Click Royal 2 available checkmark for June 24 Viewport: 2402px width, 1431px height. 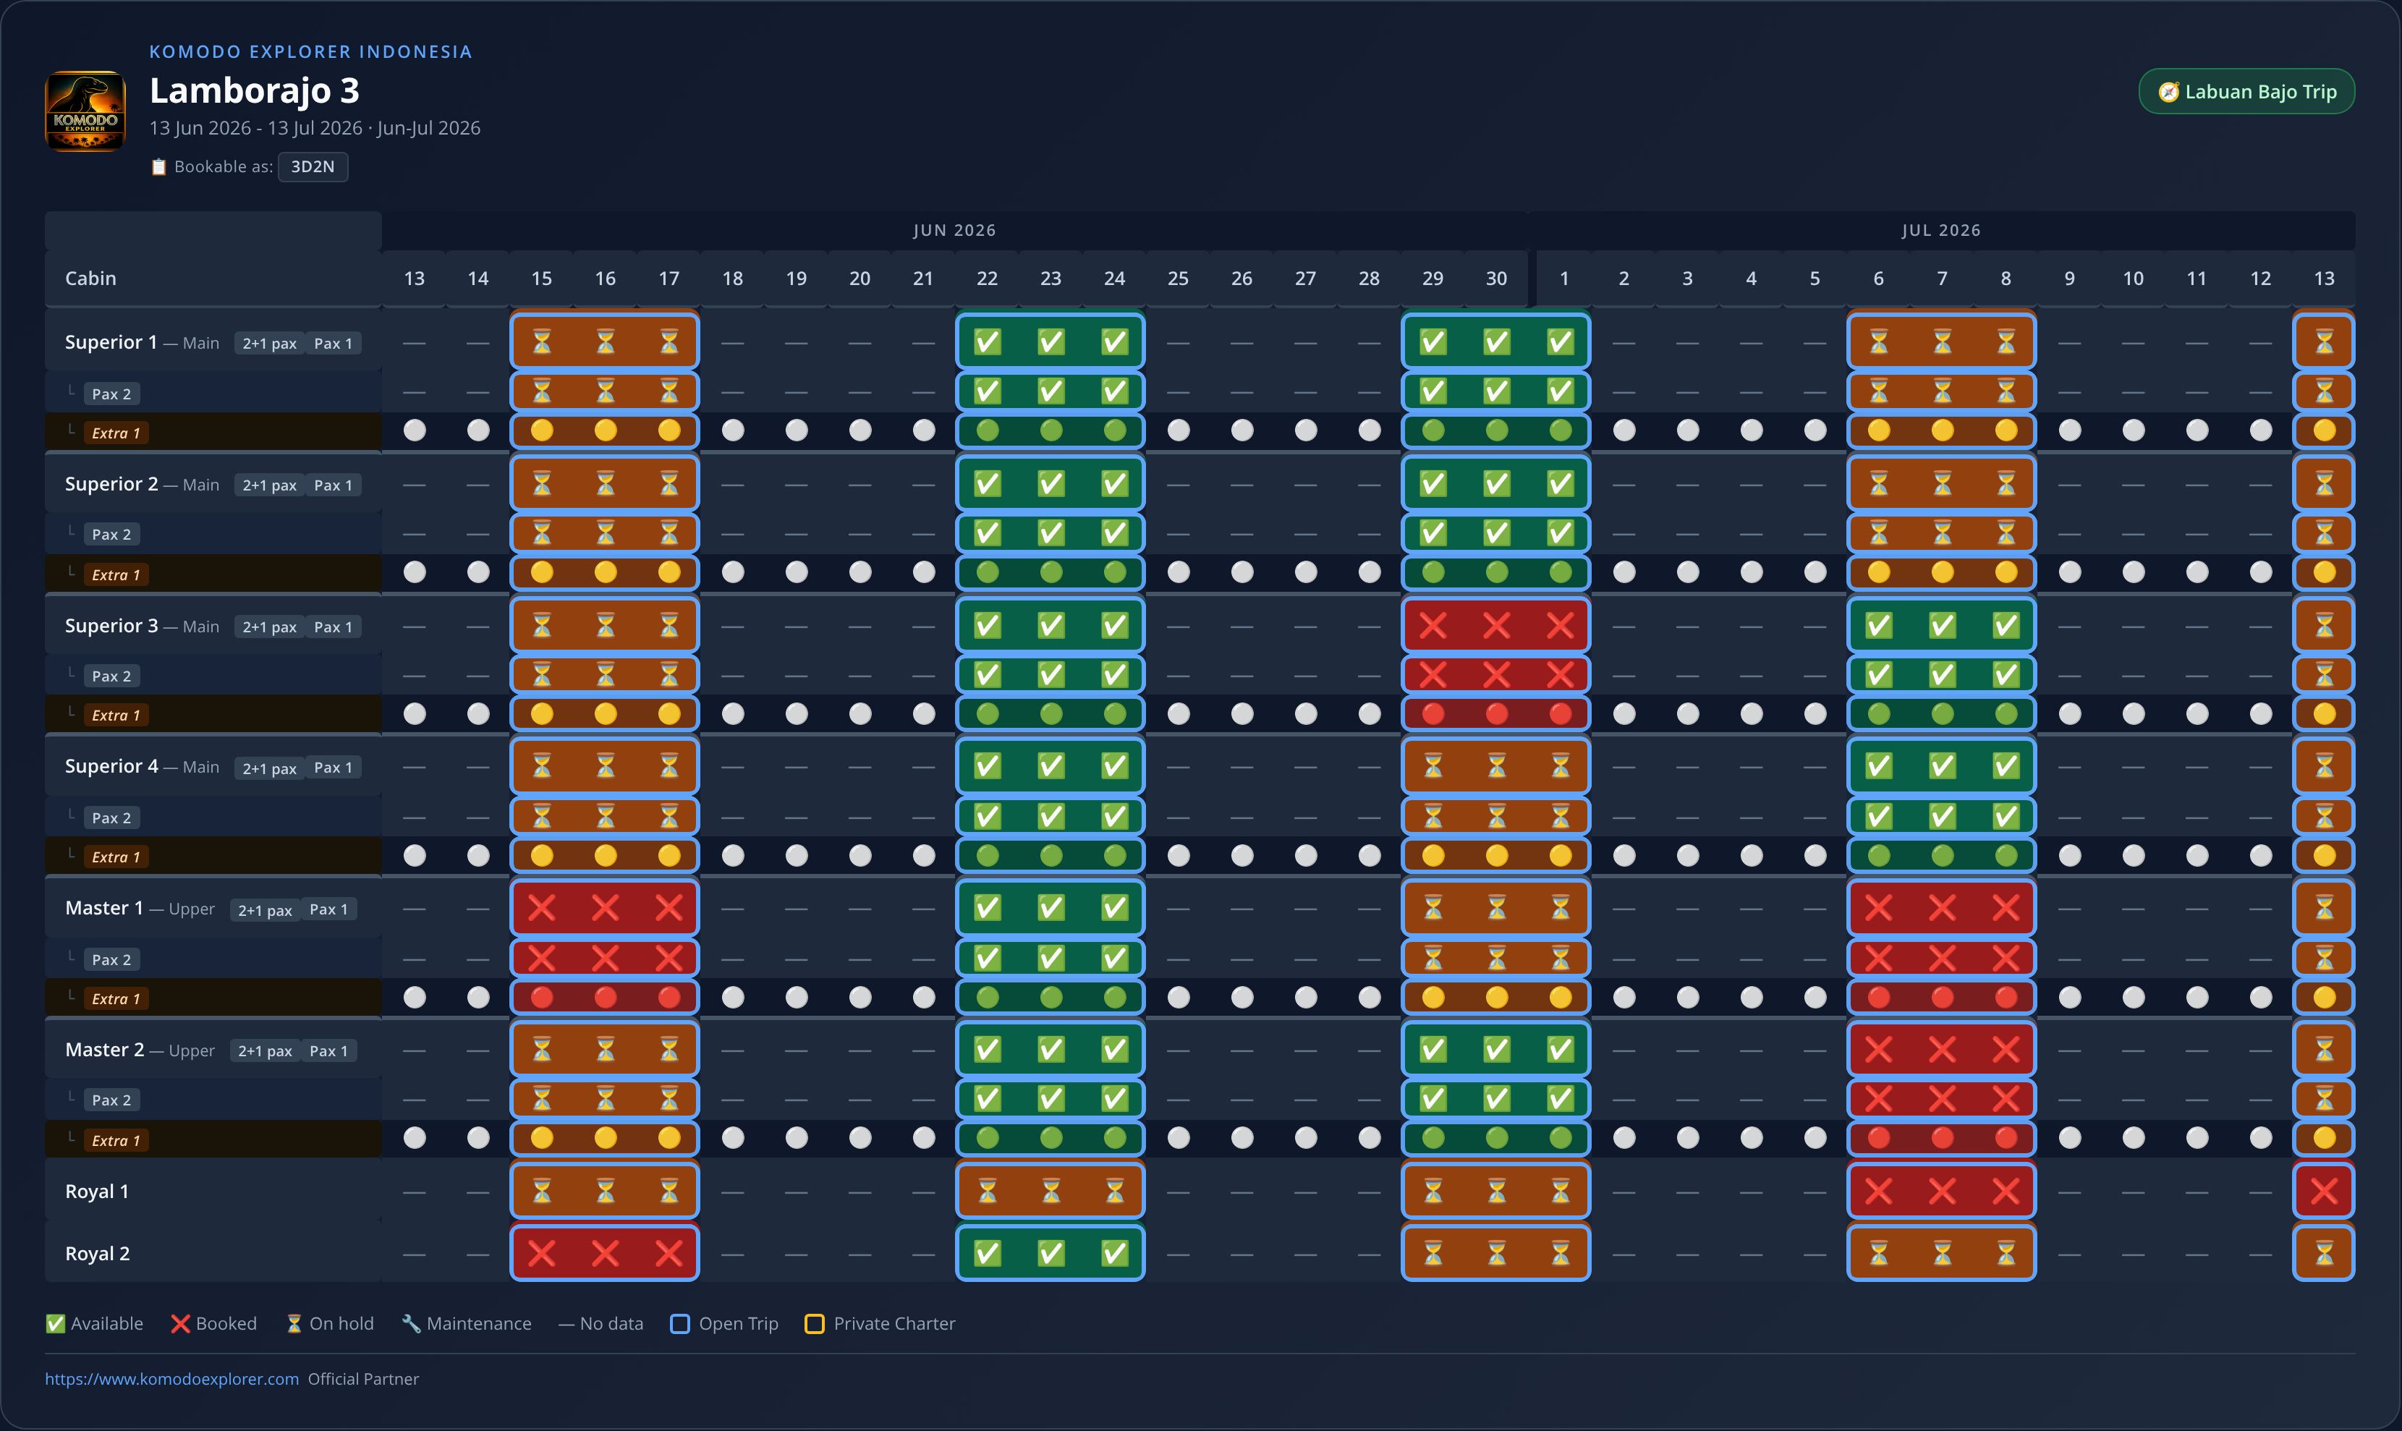[x=1115, y=1254]
